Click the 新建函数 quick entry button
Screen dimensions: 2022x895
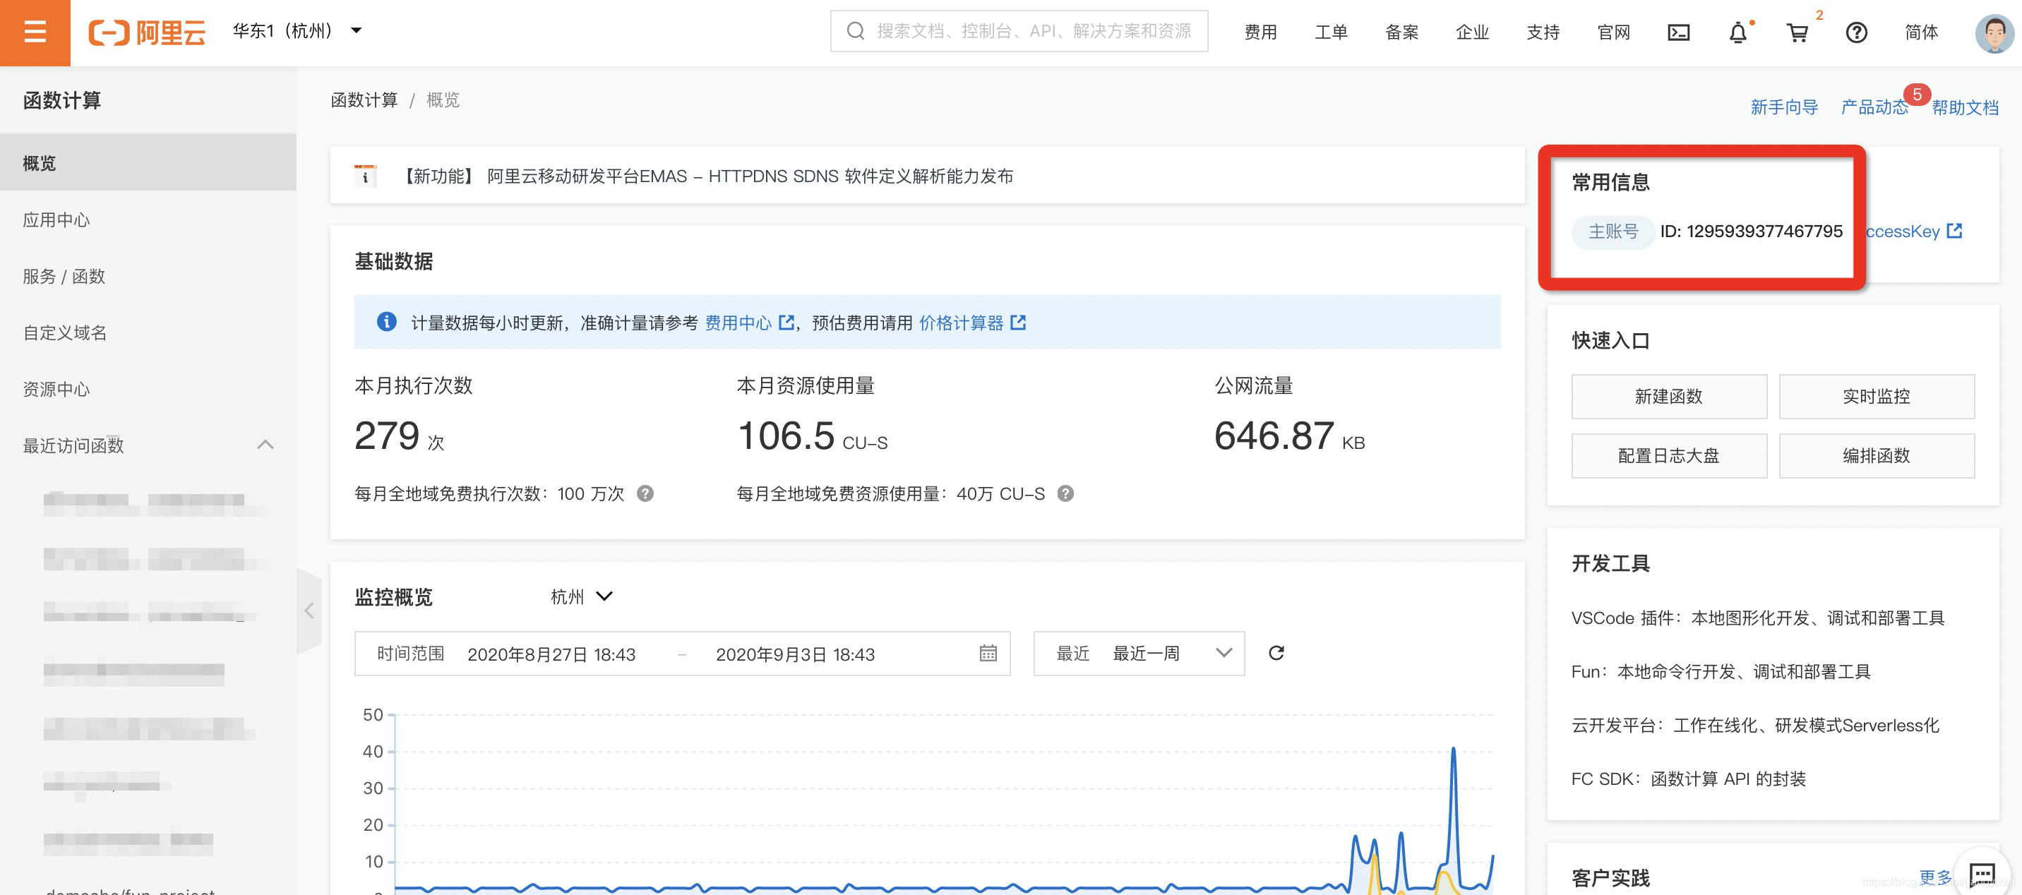coord(1668,397)
